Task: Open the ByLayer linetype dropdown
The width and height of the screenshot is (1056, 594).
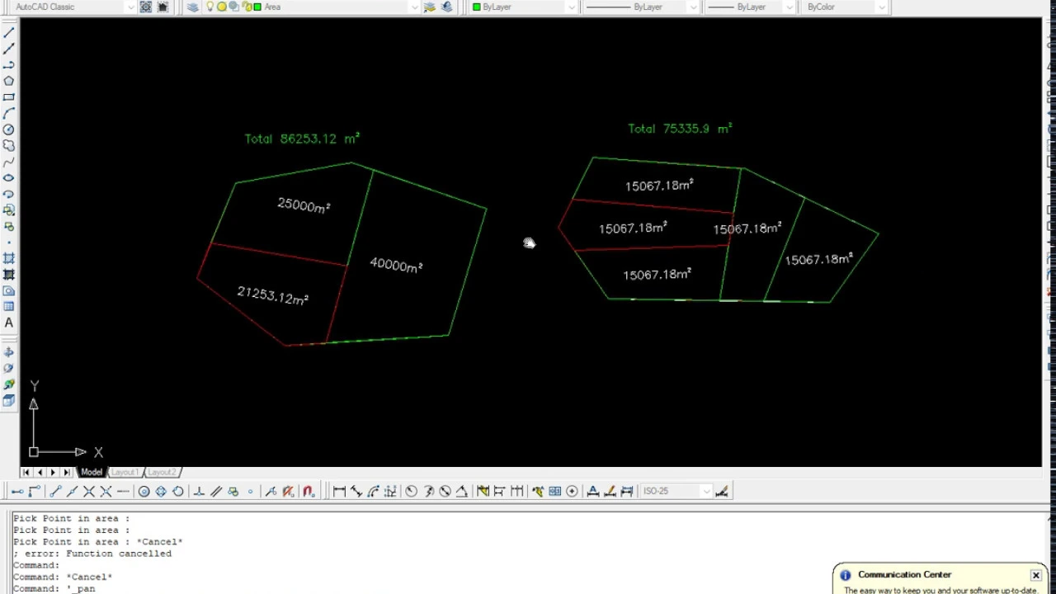Action: point(693,7)
